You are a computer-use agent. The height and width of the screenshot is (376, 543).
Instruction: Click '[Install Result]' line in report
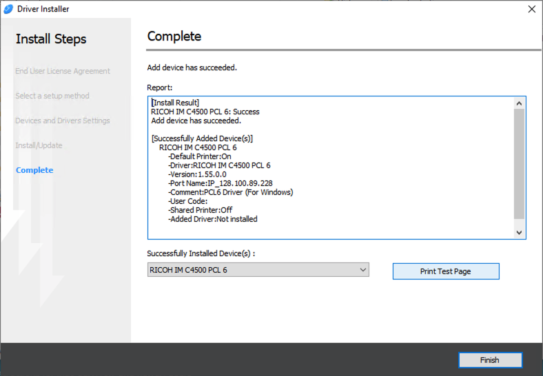point(175,103)
